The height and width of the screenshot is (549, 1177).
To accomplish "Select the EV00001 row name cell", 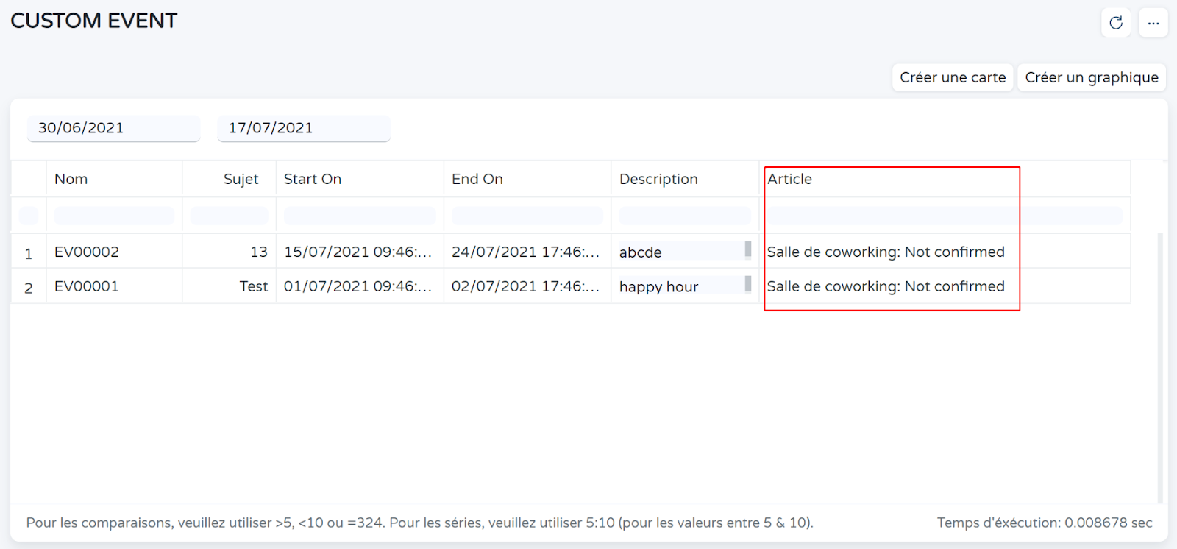I will point(87,286).
